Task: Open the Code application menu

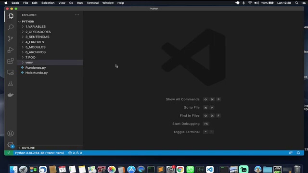Action: [x=15, y=3]
